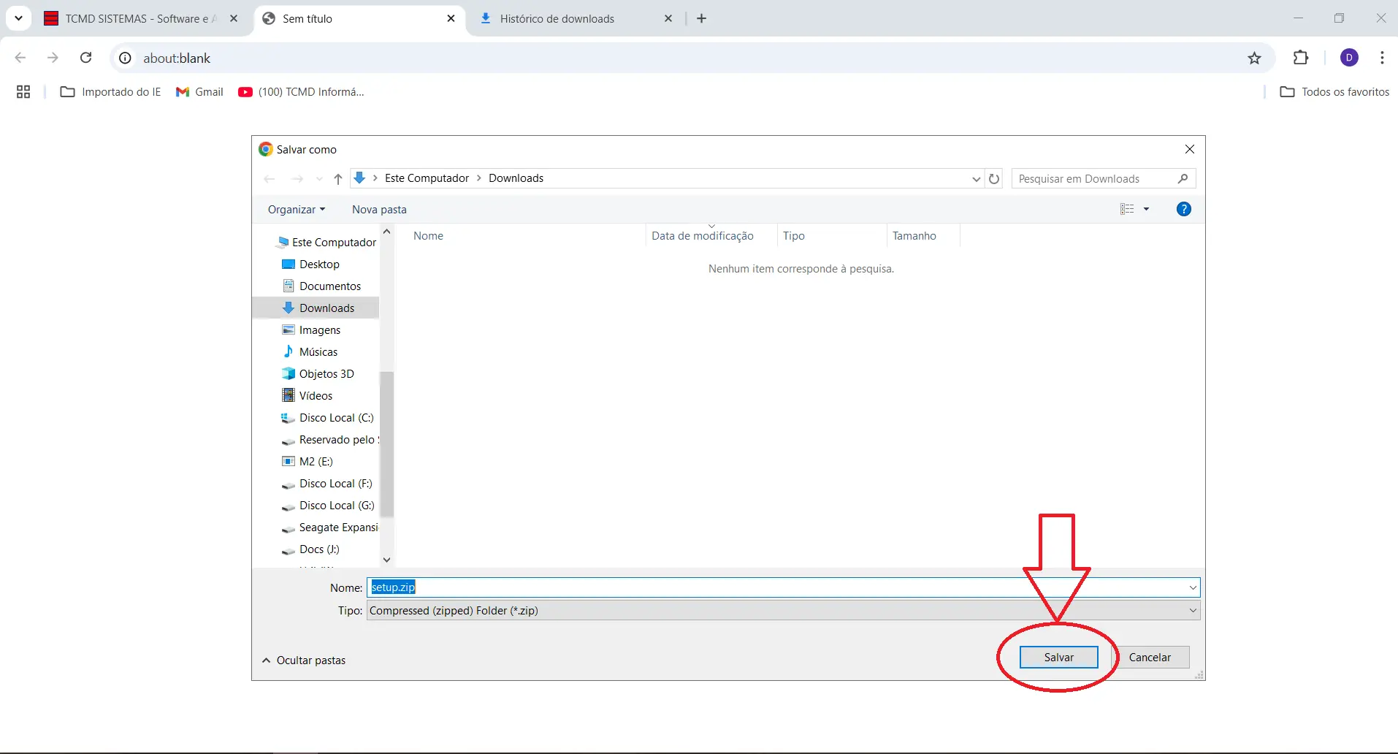The width and height of the screenshot is (1398, 754).
Task: Open the Chrome extensions puzzle icon
Action: coord(1300,58)
